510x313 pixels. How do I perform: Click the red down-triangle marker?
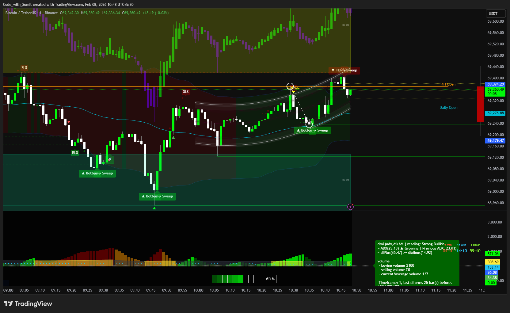click(69, 122)
